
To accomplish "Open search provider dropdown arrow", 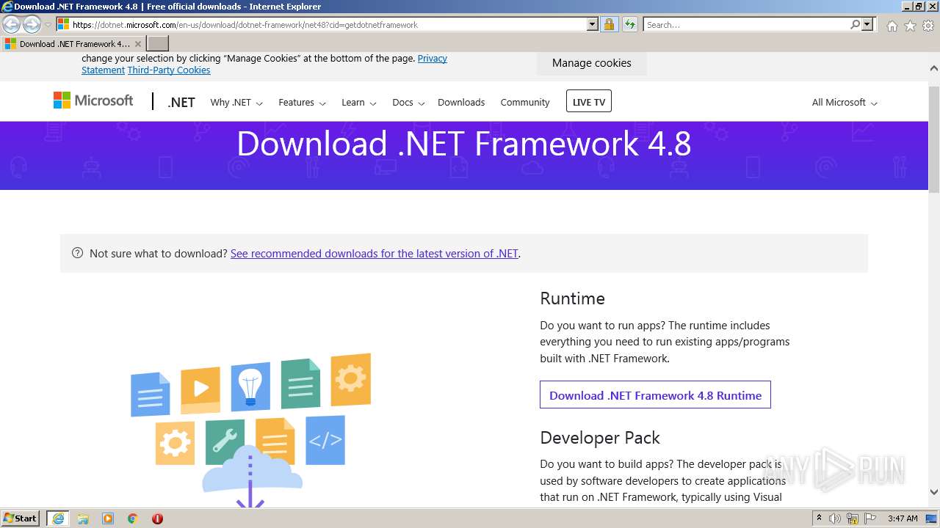I will [867, 25].
